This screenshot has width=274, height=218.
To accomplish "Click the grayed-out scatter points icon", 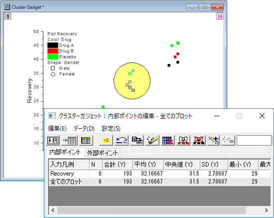I will [x=228, y=140].
